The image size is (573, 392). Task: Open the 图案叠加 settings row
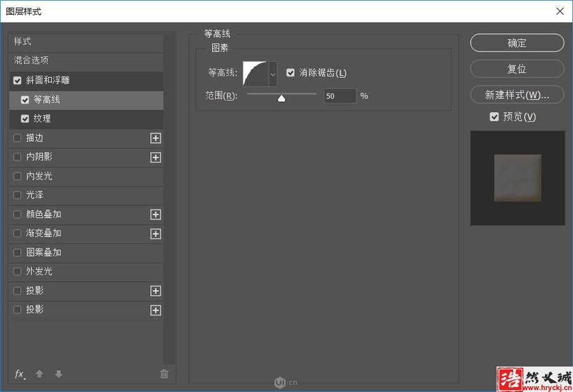point(86,253)
